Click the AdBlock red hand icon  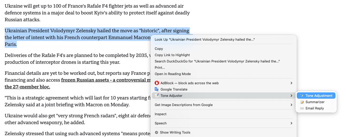click(x=157, y=83)
